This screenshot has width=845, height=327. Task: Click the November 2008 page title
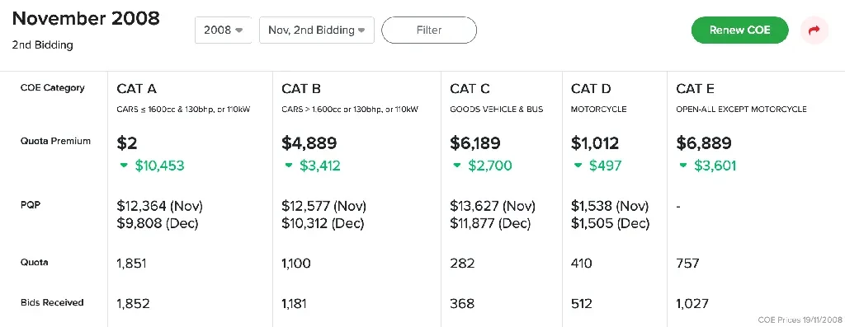(86, 18)
